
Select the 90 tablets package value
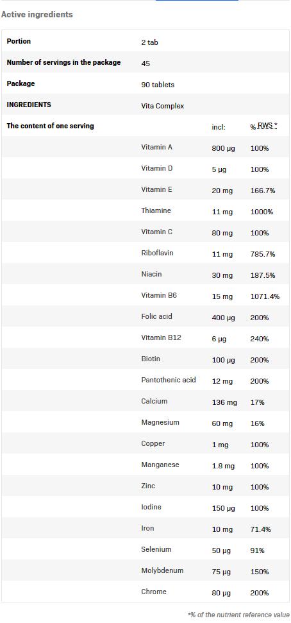tap(158, 85)
